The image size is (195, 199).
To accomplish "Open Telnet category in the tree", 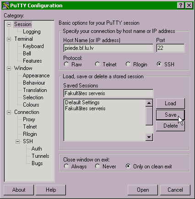I will click(30, 127).
